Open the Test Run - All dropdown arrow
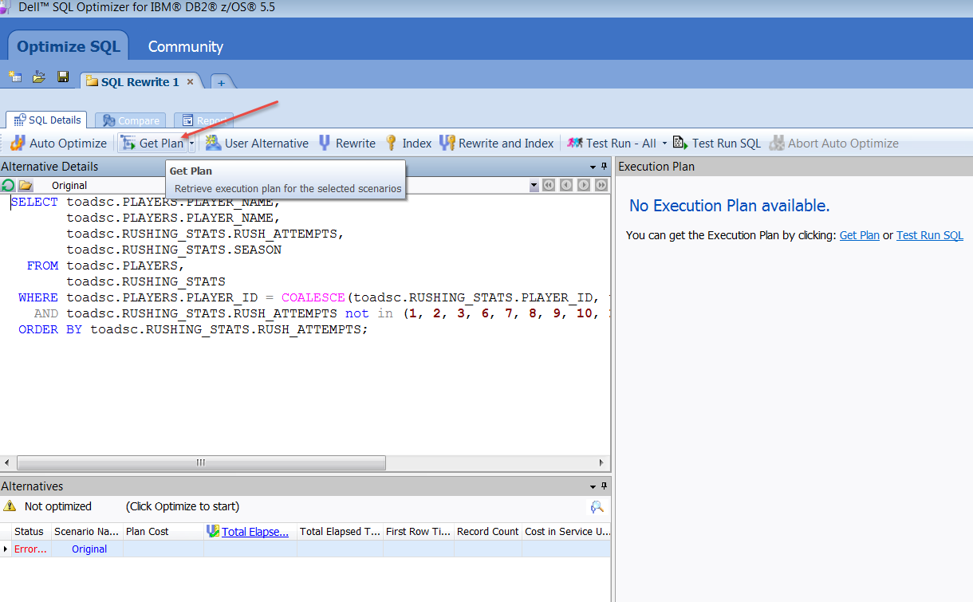 [664, 144]
